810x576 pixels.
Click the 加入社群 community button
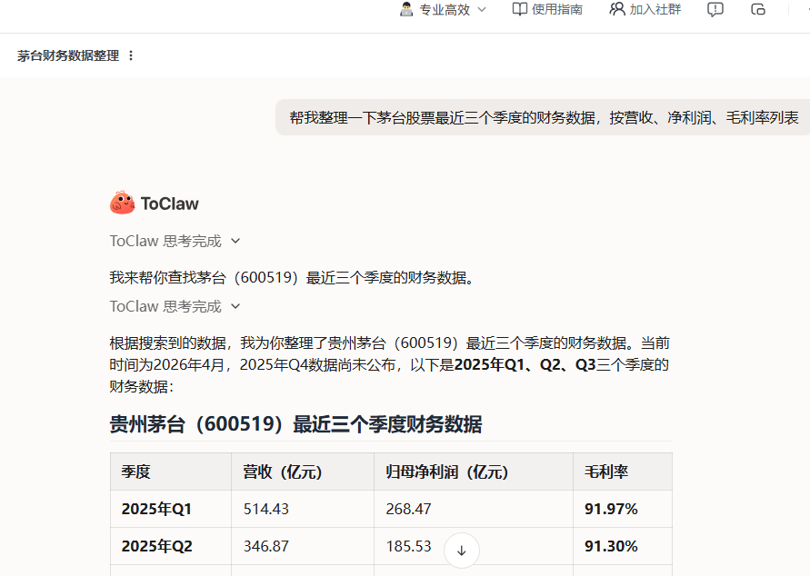point(645,9)
